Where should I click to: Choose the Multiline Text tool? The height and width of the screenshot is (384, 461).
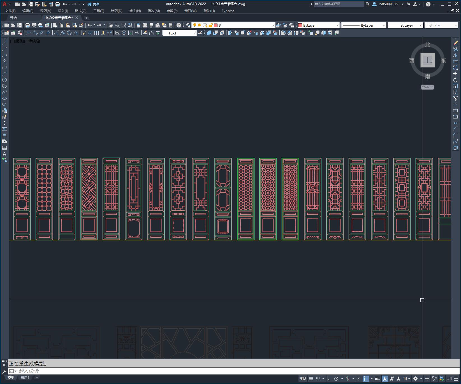4,154
